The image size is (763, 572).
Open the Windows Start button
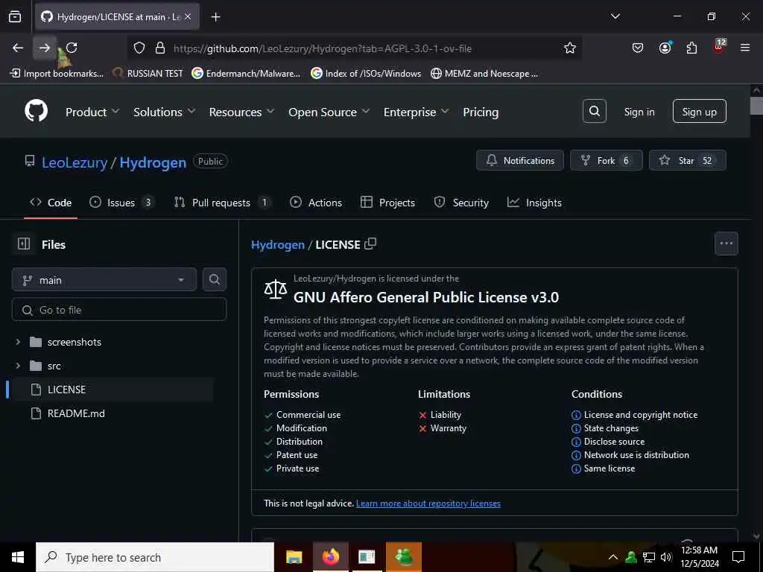18,557
